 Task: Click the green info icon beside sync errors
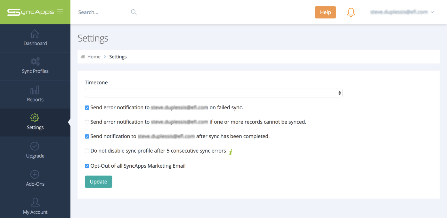point(231,152)
